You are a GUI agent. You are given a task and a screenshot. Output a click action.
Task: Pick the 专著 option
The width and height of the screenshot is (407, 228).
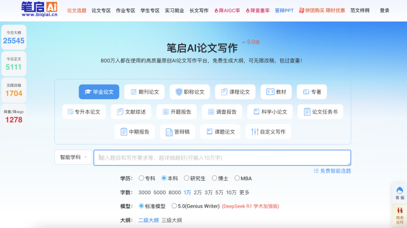coord(311,92)
